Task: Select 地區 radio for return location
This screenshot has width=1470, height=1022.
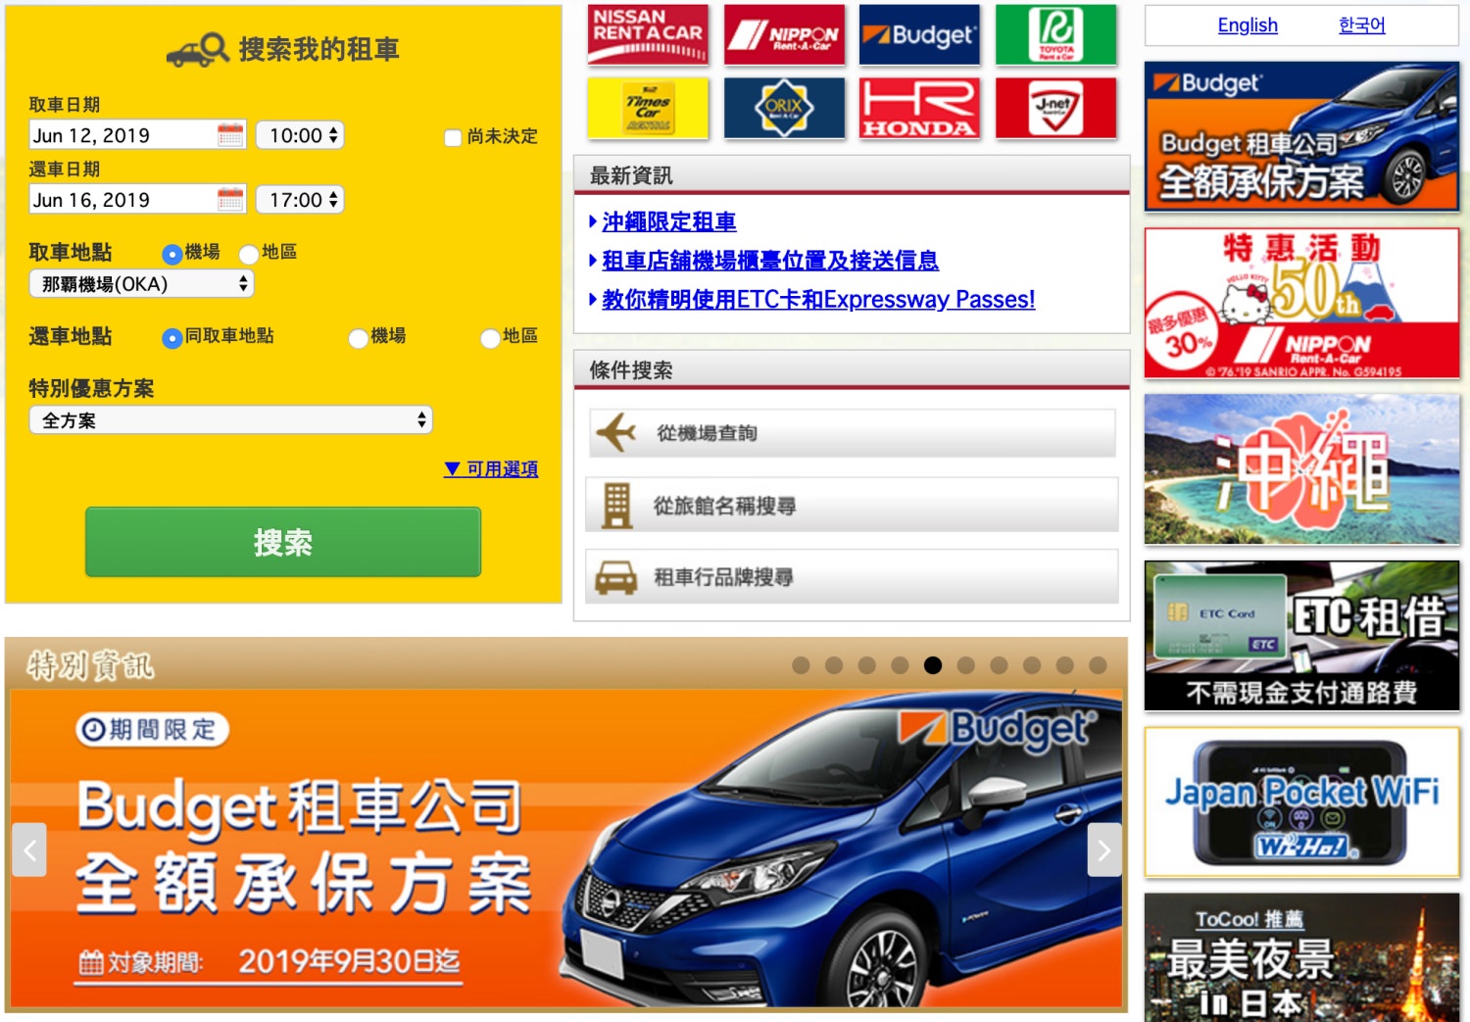Action: coord(490,338)
